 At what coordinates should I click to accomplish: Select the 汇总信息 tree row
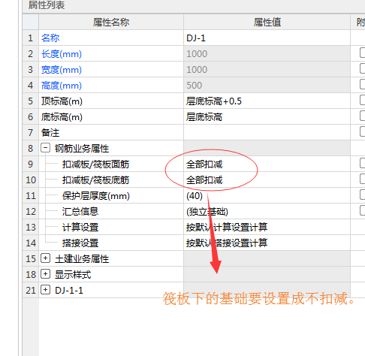pyautogui.click(x=80, y=212)
